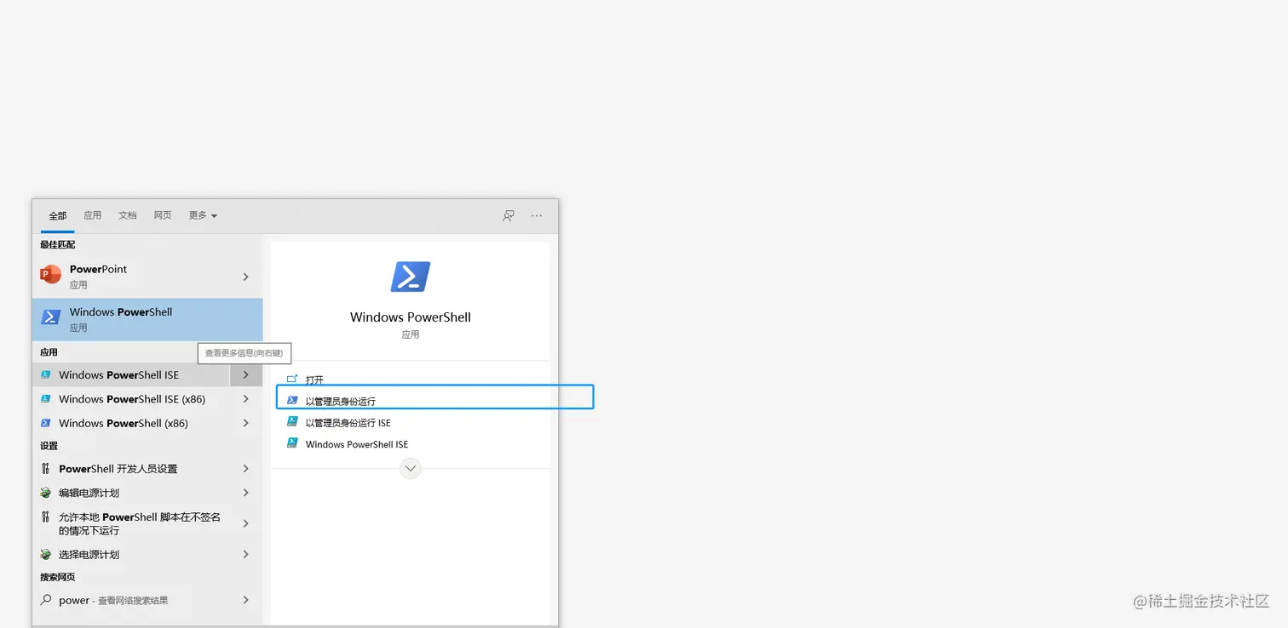This screenshot has width=1288, height=628.
Task: Expand 允许本地 PowerShell 脚本 arrow
Action: (x=245, y=523)
